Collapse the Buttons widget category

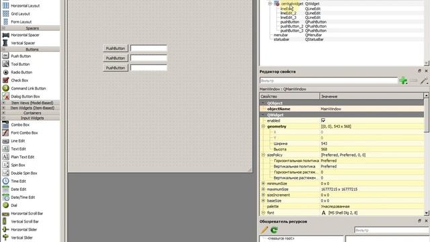(3, 49)
